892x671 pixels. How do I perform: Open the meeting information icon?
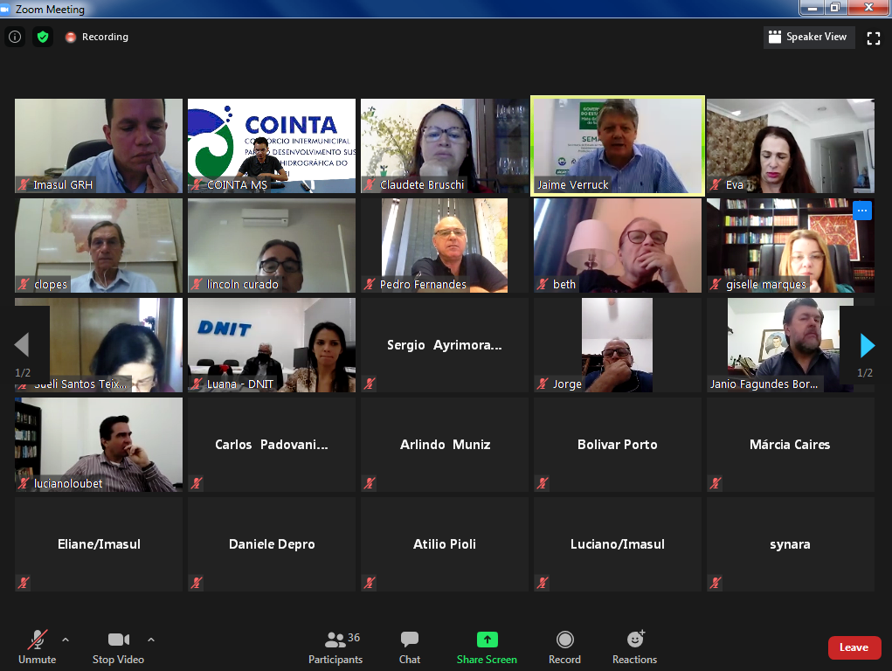(15, 37)
